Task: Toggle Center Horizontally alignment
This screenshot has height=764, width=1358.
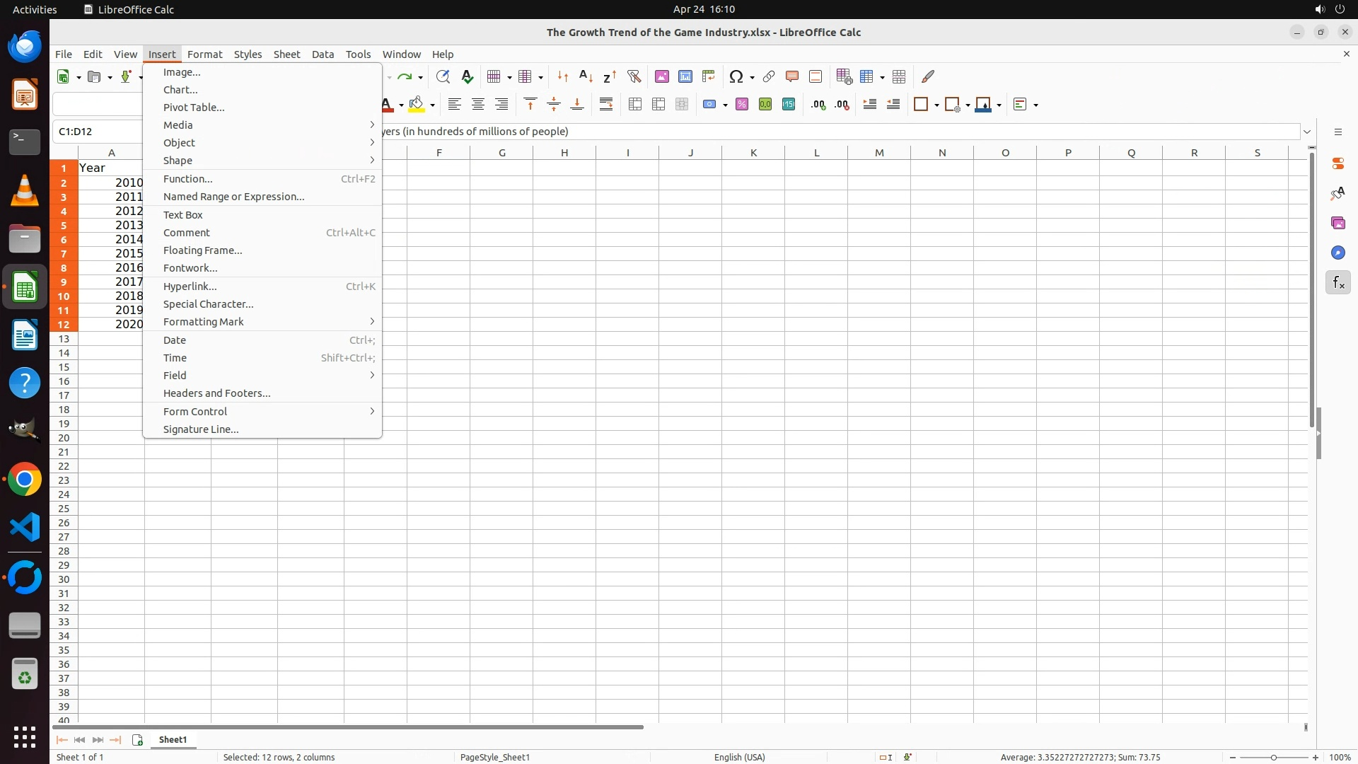Action: [x=478, y=105]
